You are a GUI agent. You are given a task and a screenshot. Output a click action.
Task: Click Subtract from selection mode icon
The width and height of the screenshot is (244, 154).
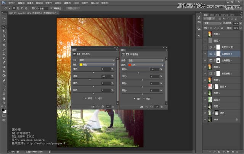[22, 8]
